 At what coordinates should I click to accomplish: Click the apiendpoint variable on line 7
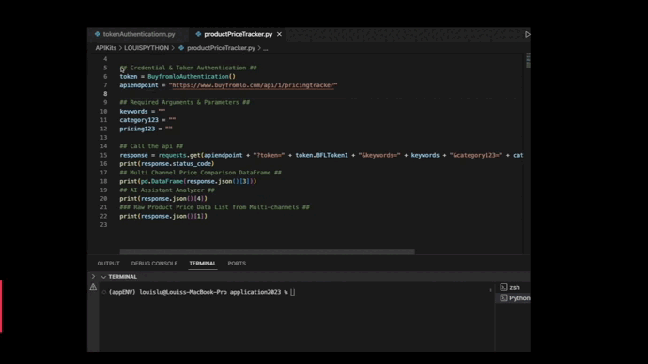[x=139, y=85]
